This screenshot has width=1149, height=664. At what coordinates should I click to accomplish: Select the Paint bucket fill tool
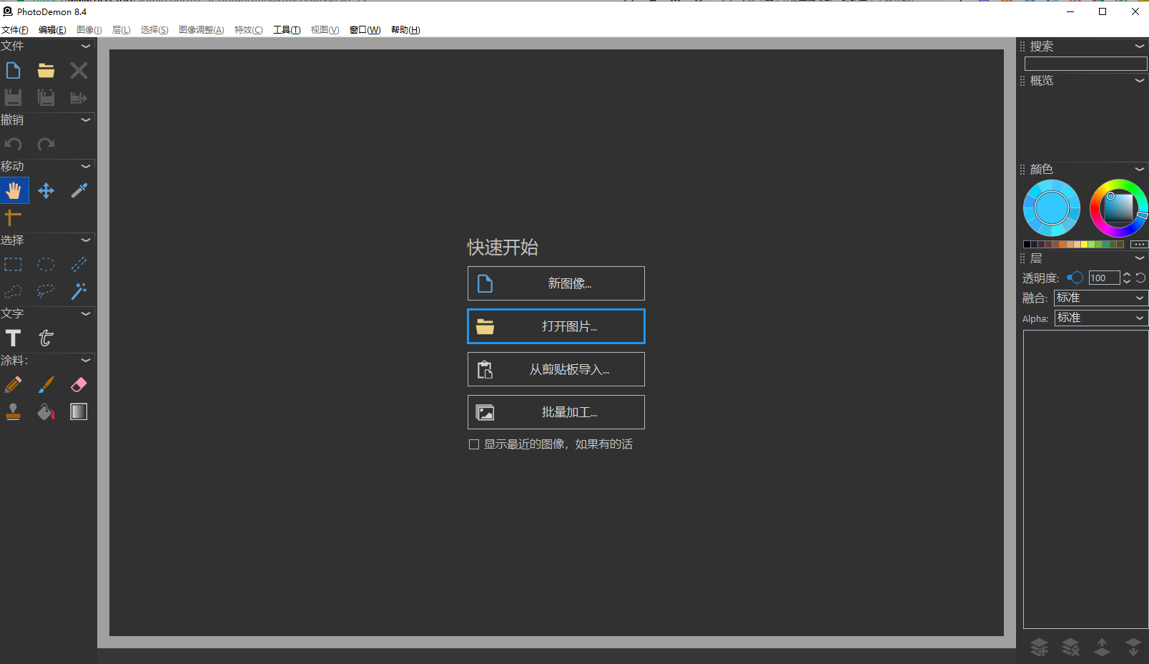46,412
